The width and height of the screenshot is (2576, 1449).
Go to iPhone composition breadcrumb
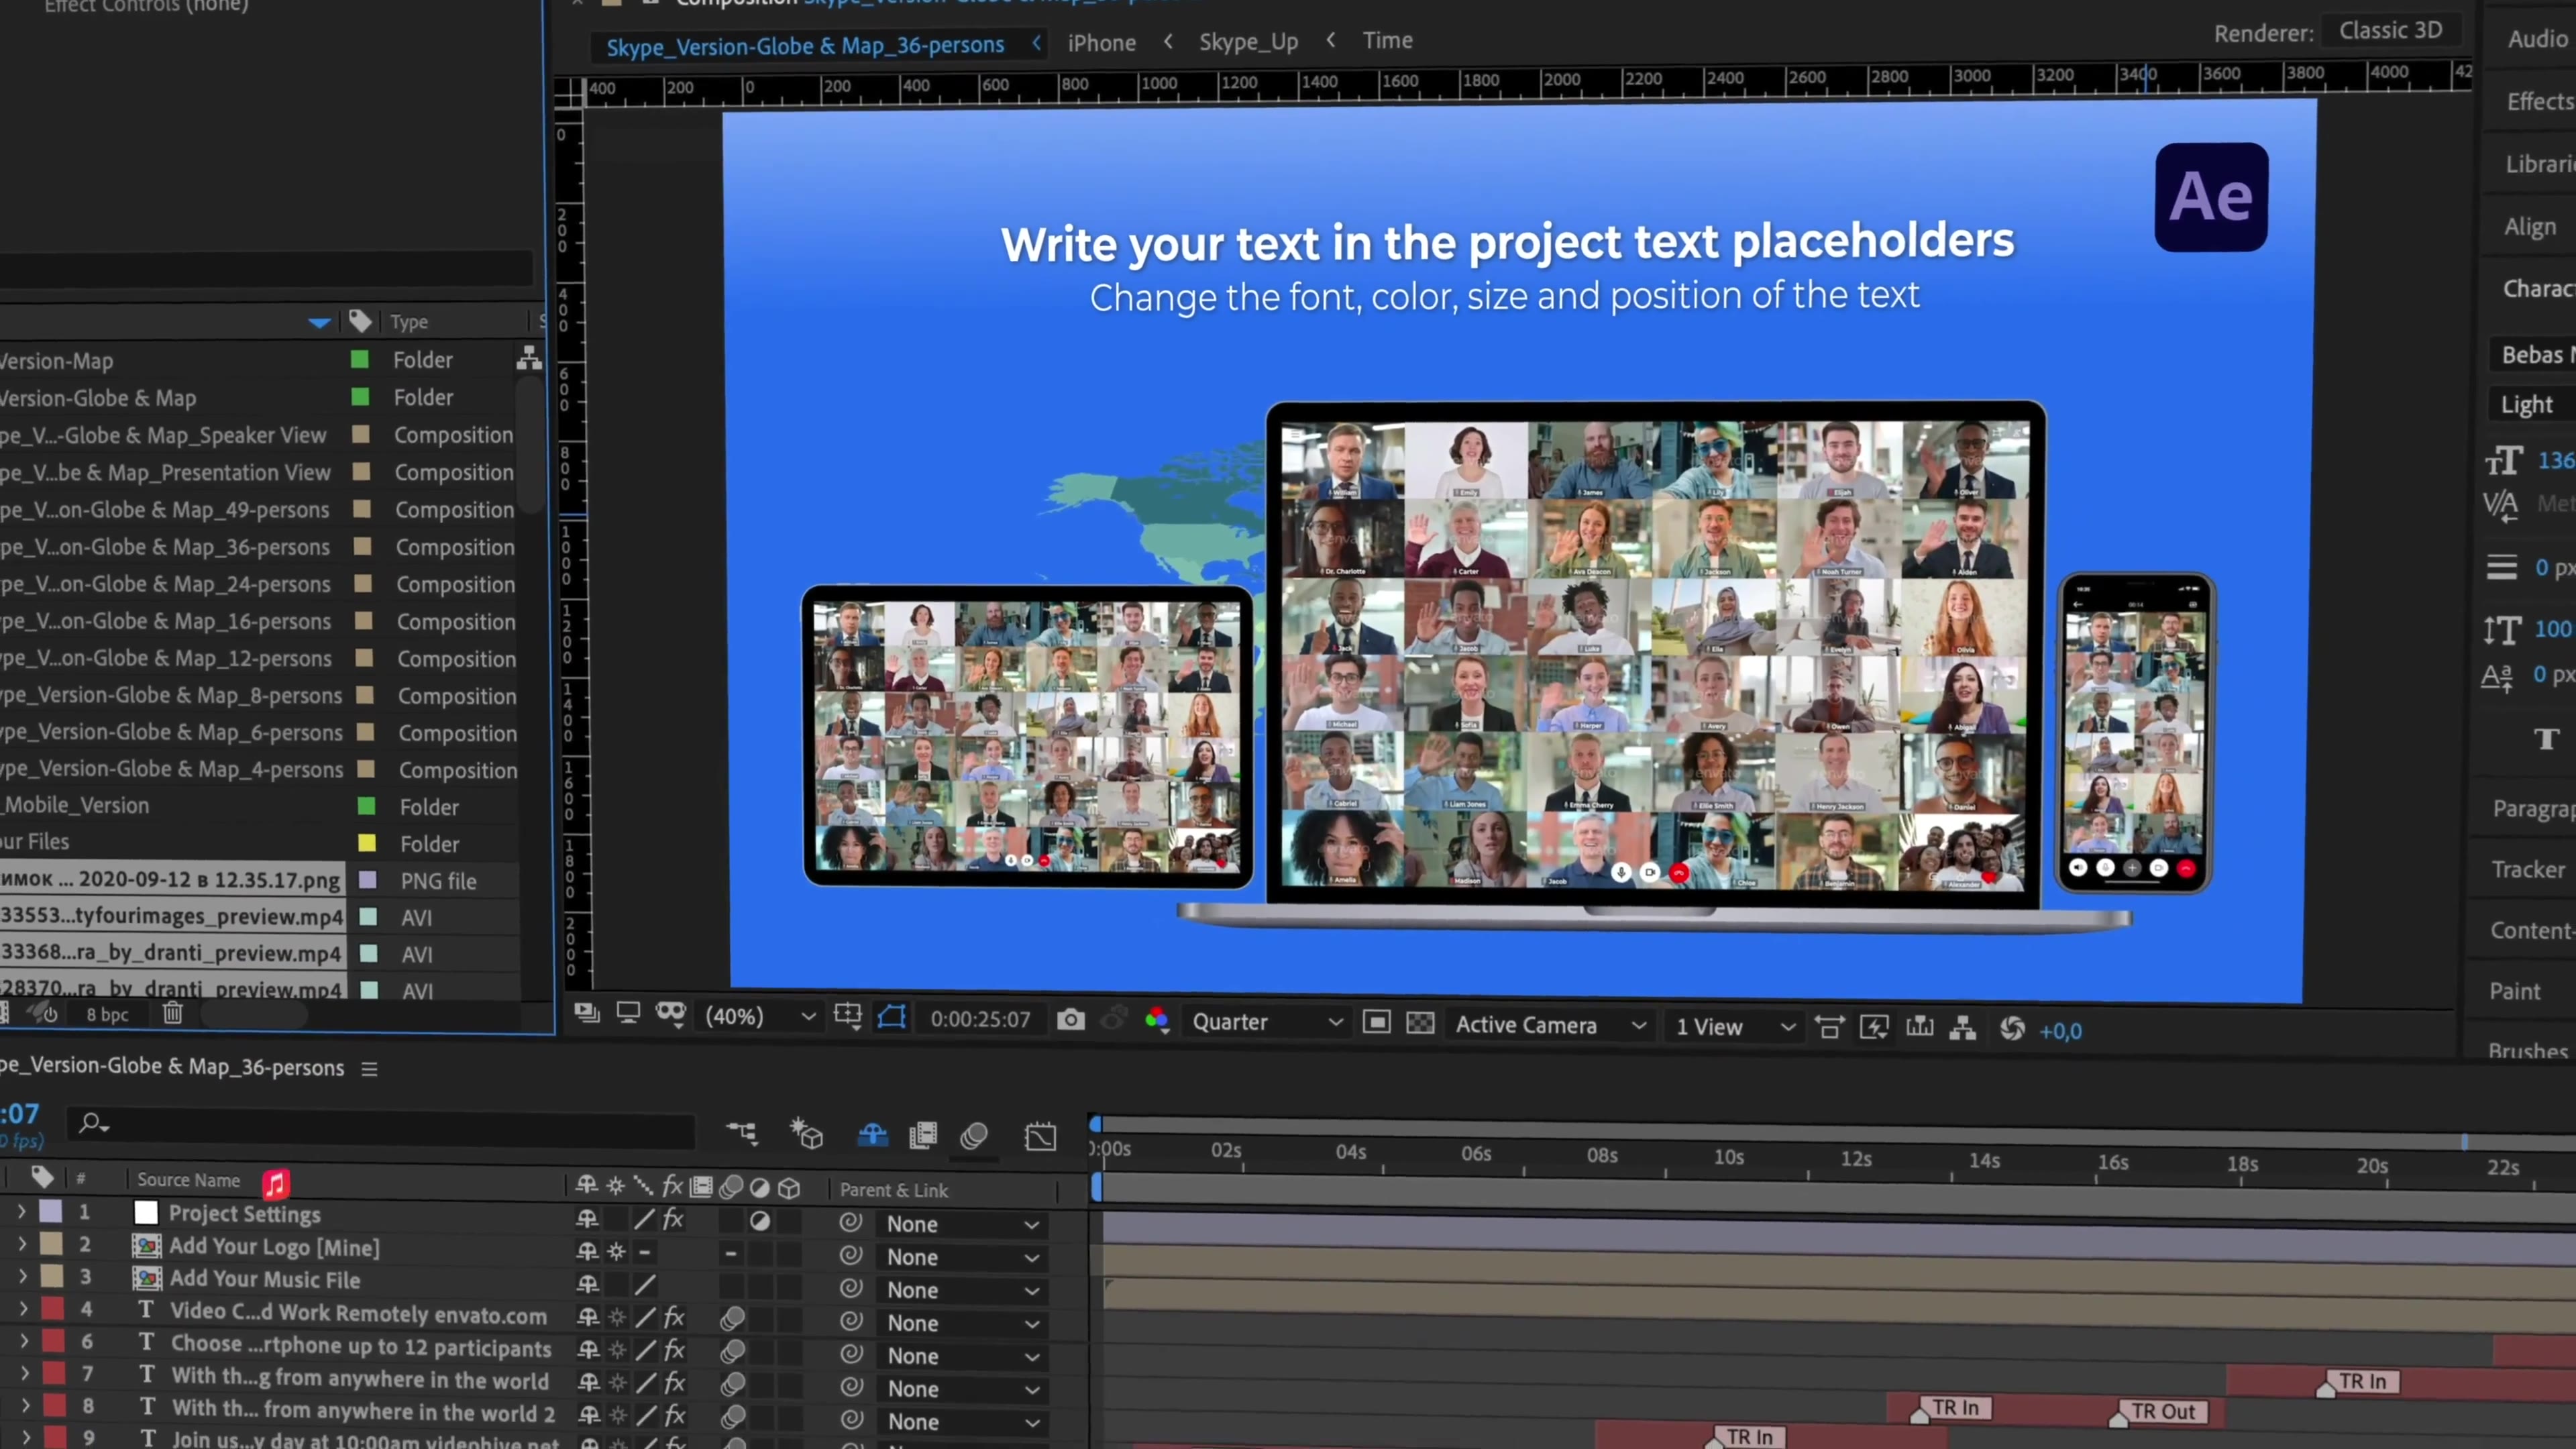[x=1101, y=43]
